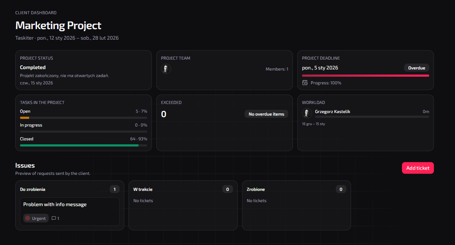This screenshot has width=455, height=245.
Task: Open the Problem with info message ticket
Action: (54, 204)
